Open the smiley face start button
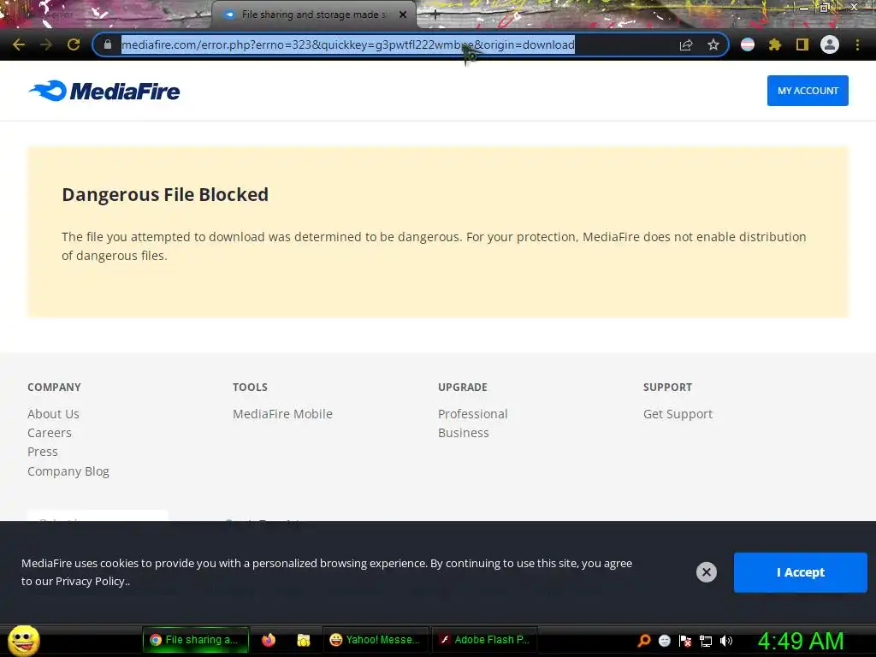 23,641
